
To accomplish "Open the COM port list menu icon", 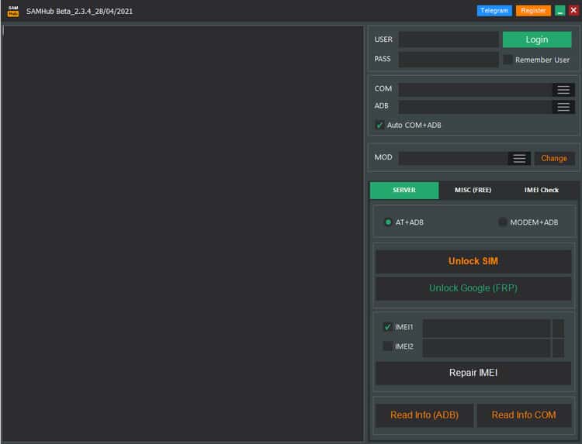I will point(563,90).
